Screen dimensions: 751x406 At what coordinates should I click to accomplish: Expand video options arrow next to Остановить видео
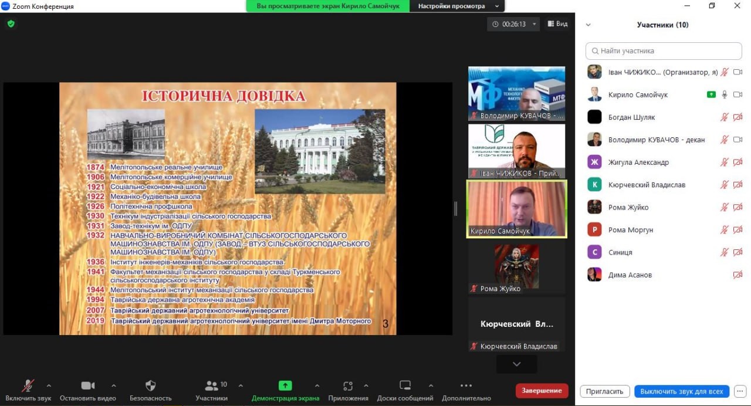113,385
